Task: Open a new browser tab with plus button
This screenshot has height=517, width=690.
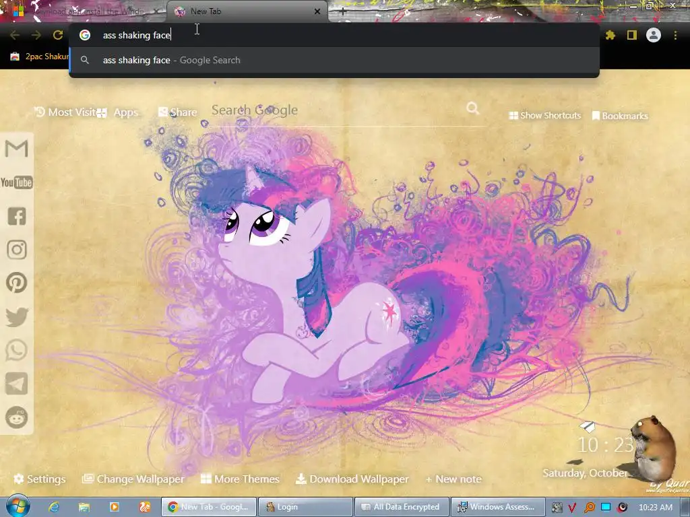Action: point(343,12)
